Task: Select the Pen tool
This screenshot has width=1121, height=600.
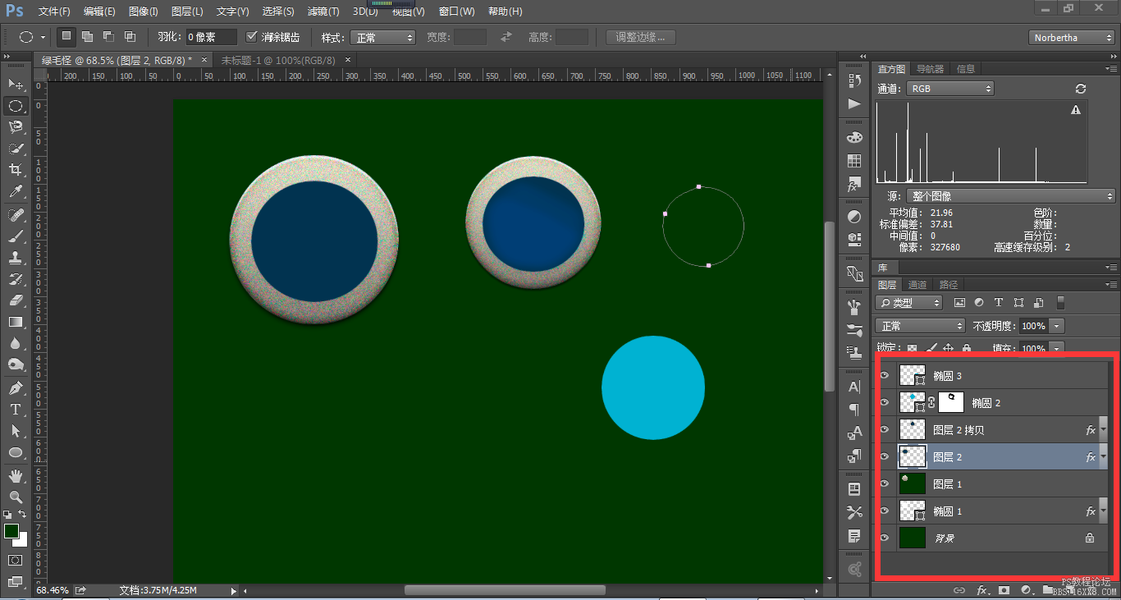Action: point(16,388)
